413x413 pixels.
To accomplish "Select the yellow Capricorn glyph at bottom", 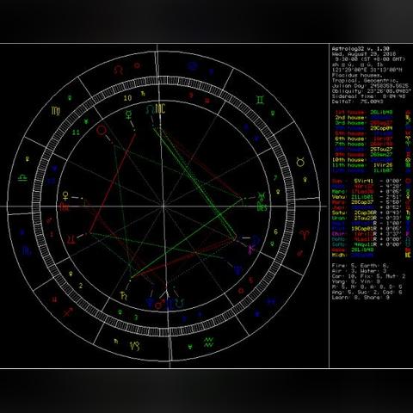I will pyautogui.click(x=134, y=346).
